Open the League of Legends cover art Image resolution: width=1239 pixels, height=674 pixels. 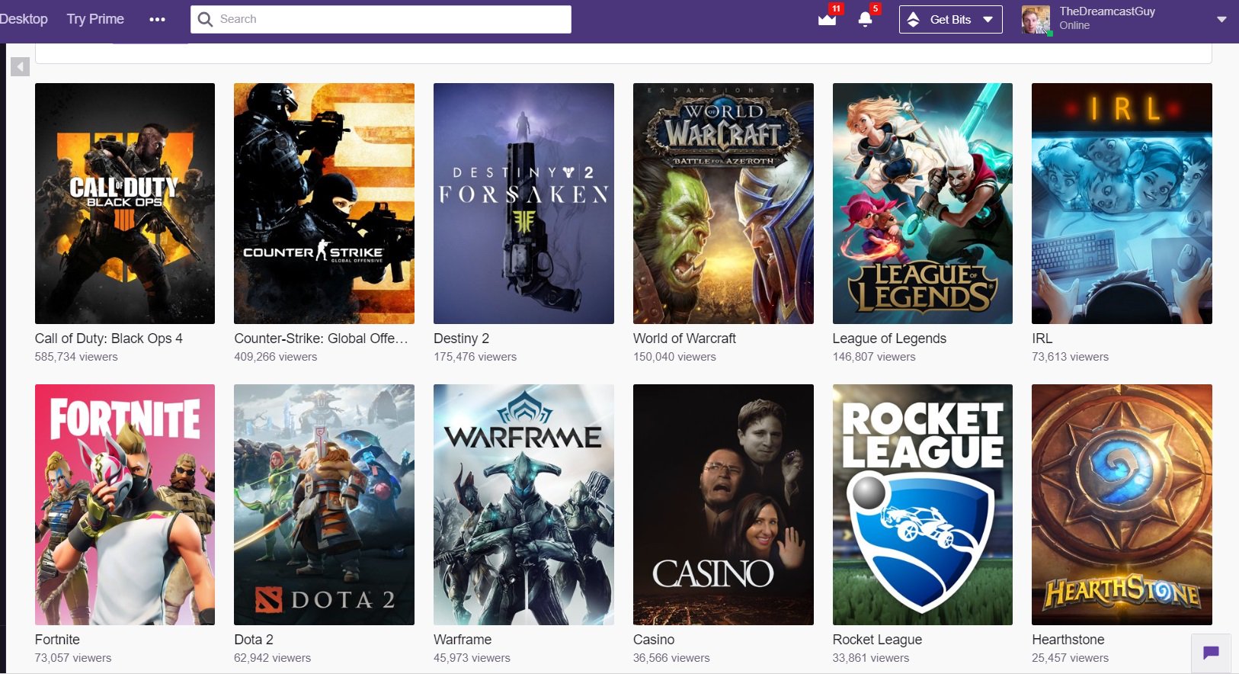(923, 204)
